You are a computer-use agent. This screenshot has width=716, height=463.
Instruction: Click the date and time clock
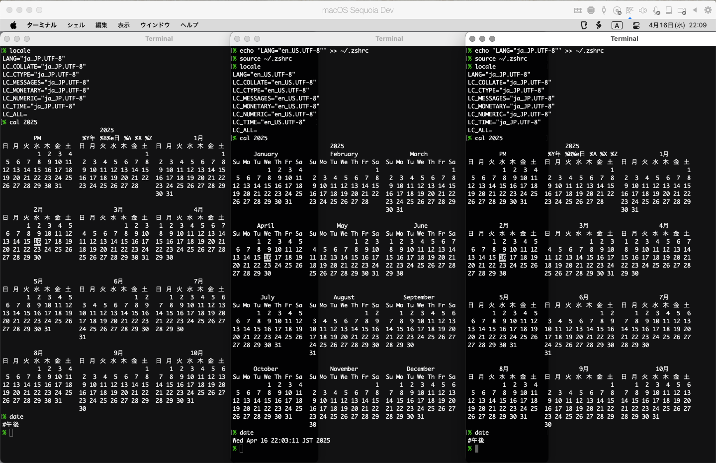point(677,25)
